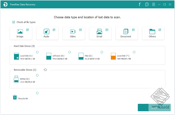Click the FonePaw Data Recovery title text

click(x=23, y=5)
